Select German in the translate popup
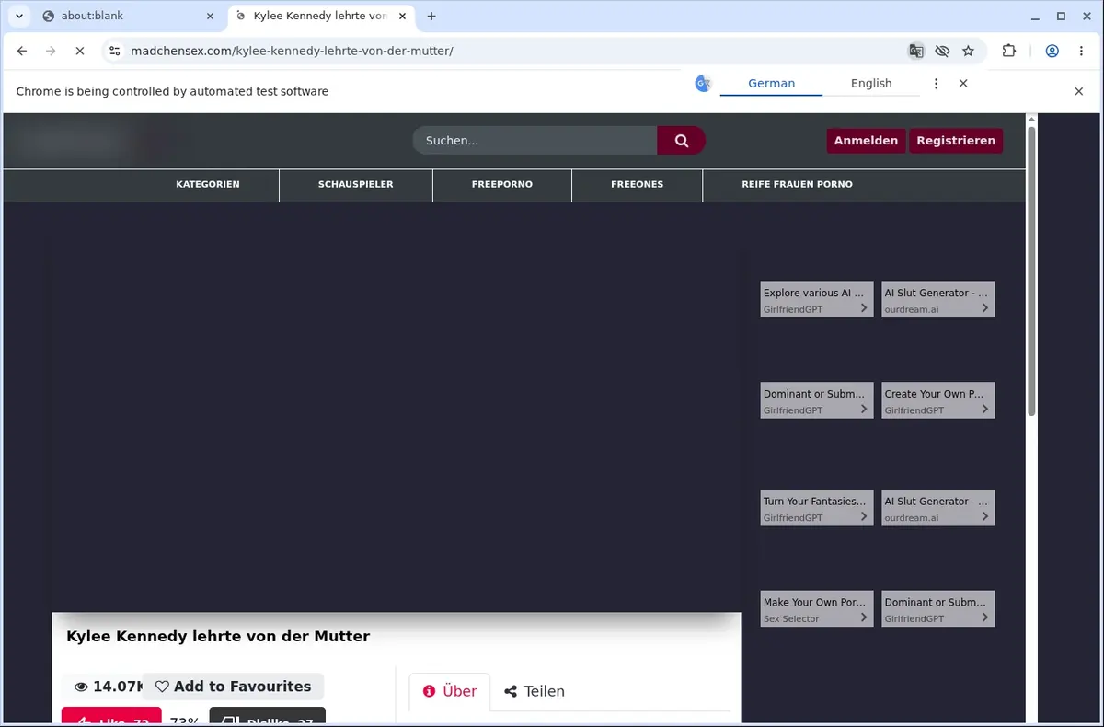Viewport: 1104px width, 727px height. (771, 83)
